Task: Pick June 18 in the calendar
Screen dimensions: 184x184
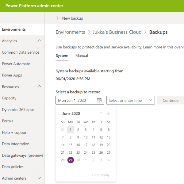Action: (94, 145)
